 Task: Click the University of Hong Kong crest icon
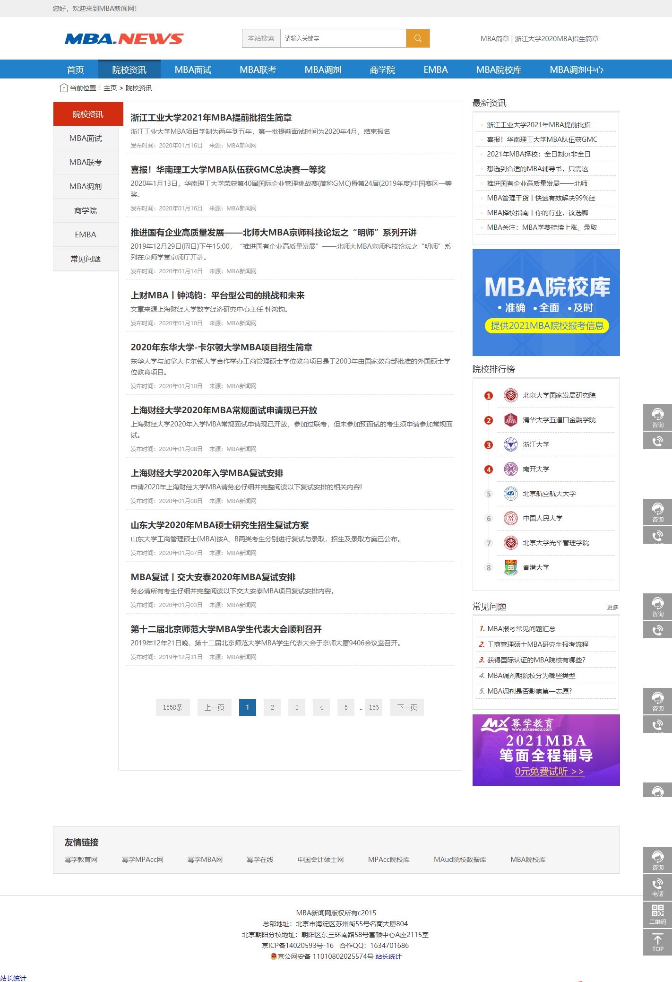[x=510, y=567]
